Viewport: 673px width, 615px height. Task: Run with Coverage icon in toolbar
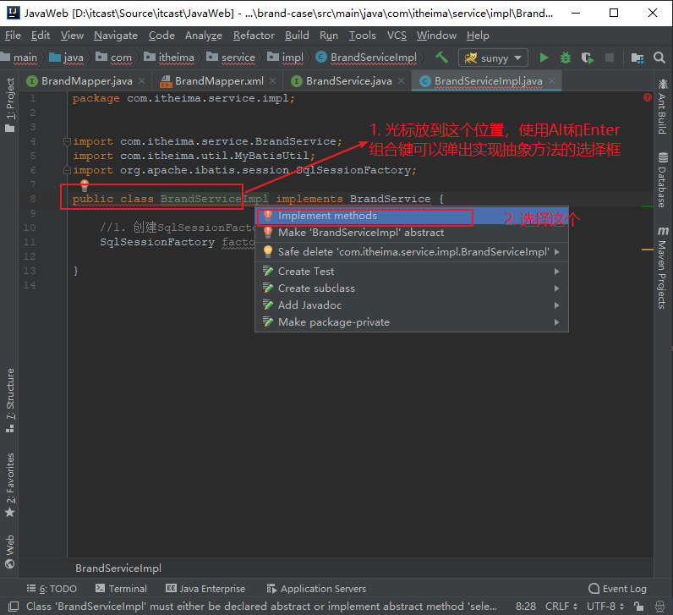click(x=587, y=58)
